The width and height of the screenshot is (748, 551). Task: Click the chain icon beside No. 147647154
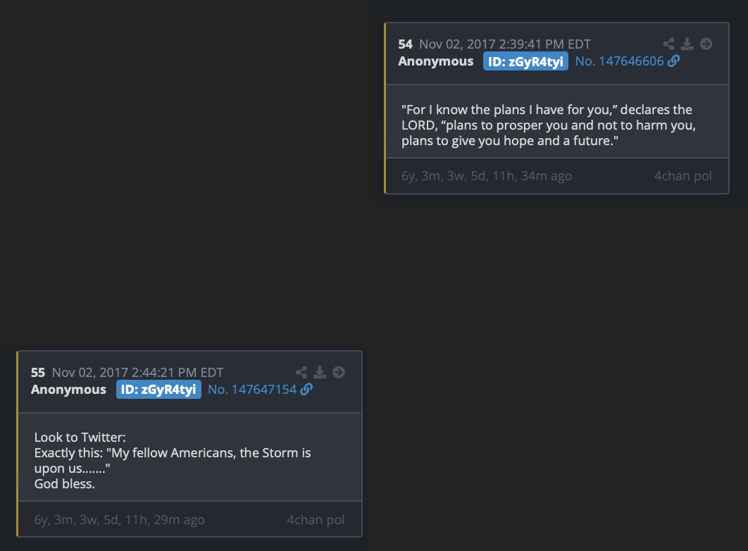coord(306,390)
